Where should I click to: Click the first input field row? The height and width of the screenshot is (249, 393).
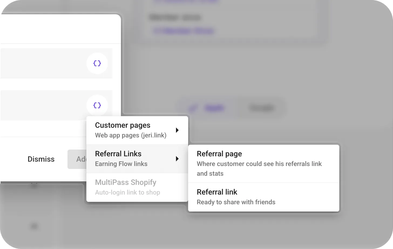tap(43, 63)
